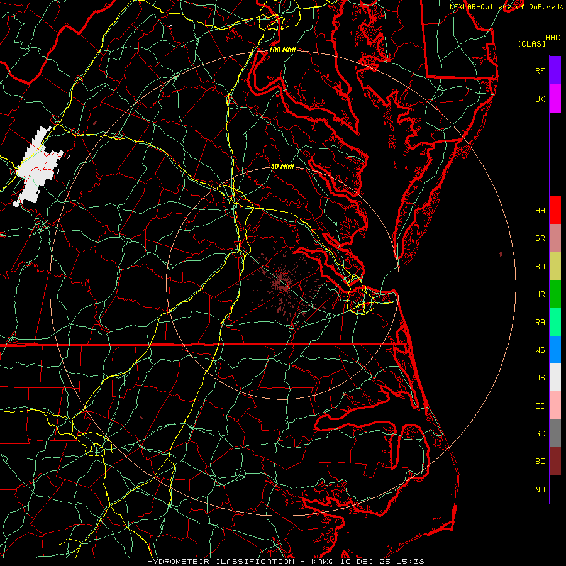
Task: Click the IC legend label
Action: (x=540, y=406)
